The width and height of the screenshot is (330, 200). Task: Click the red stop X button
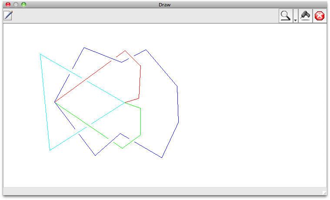(x=320, y=16)
